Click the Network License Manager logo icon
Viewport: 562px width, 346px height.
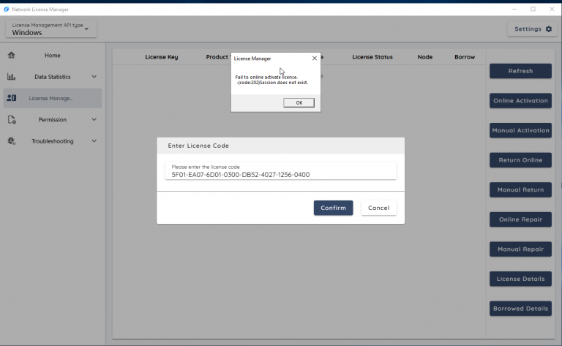pyautogui.click(x=6, y=10)
